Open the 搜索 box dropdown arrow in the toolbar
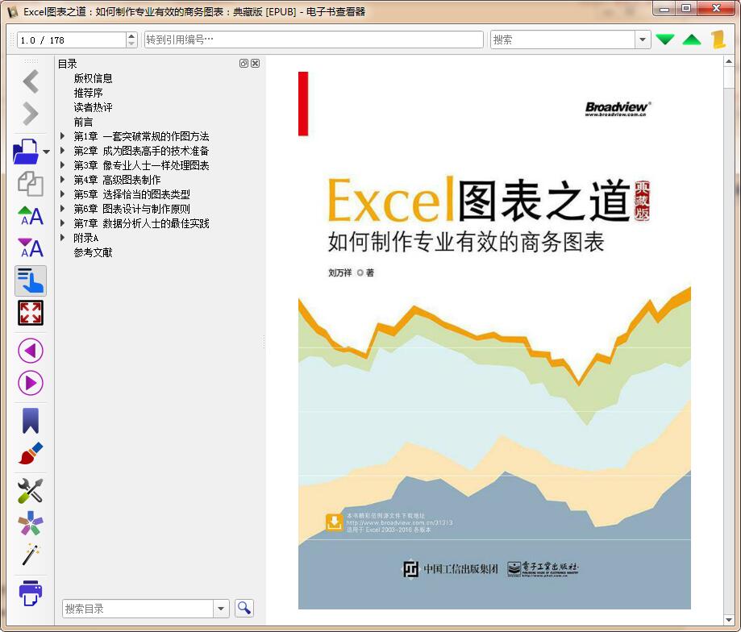 click(x=643, y=39)
